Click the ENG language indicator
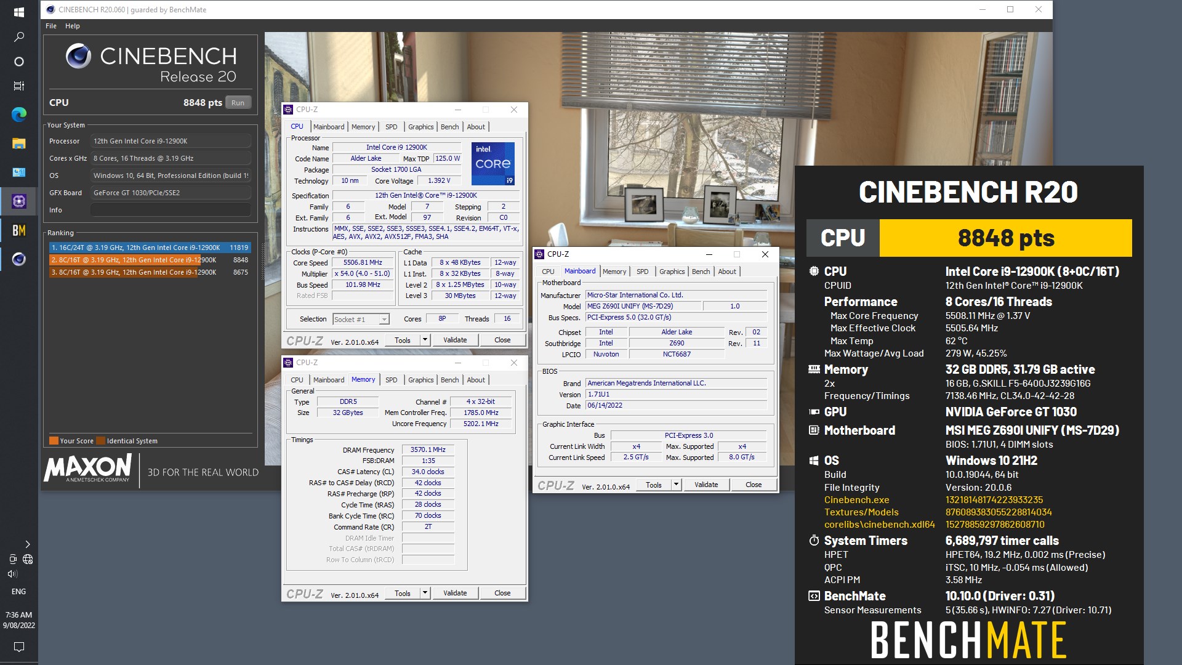 18,592
